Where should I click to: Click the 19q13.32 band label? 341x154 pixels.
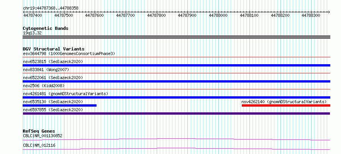coord(32,33)
